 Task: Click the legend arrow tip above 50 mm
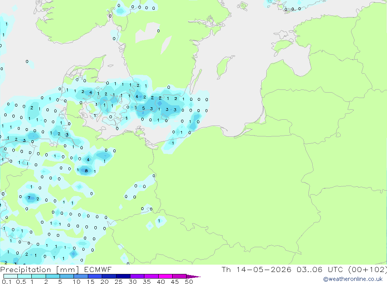193,277
